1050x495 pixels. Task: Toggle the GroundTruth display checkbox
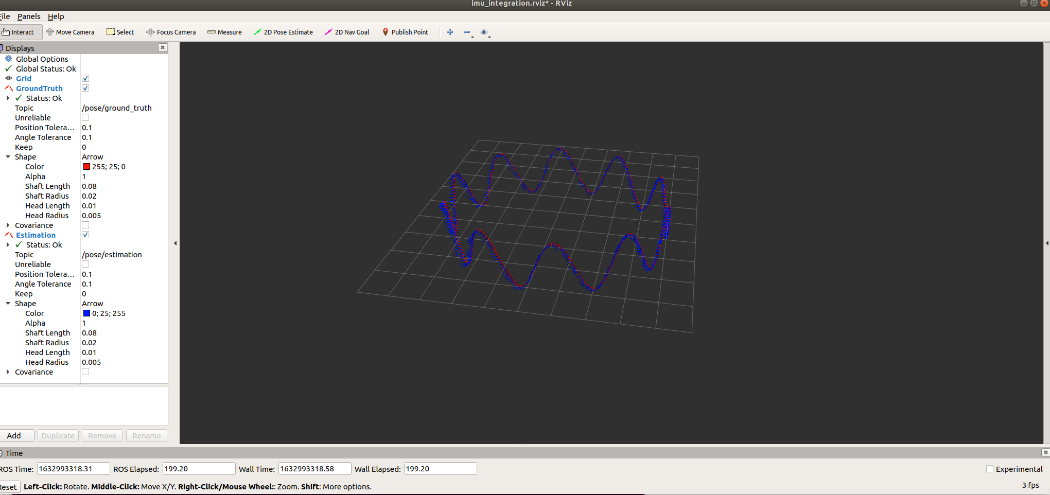tap(85, 88)
